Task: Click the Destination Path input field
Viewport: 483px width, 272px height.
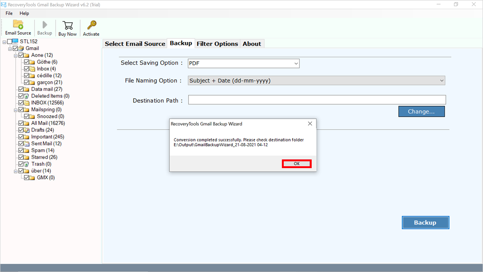Action: click(317, 100)
